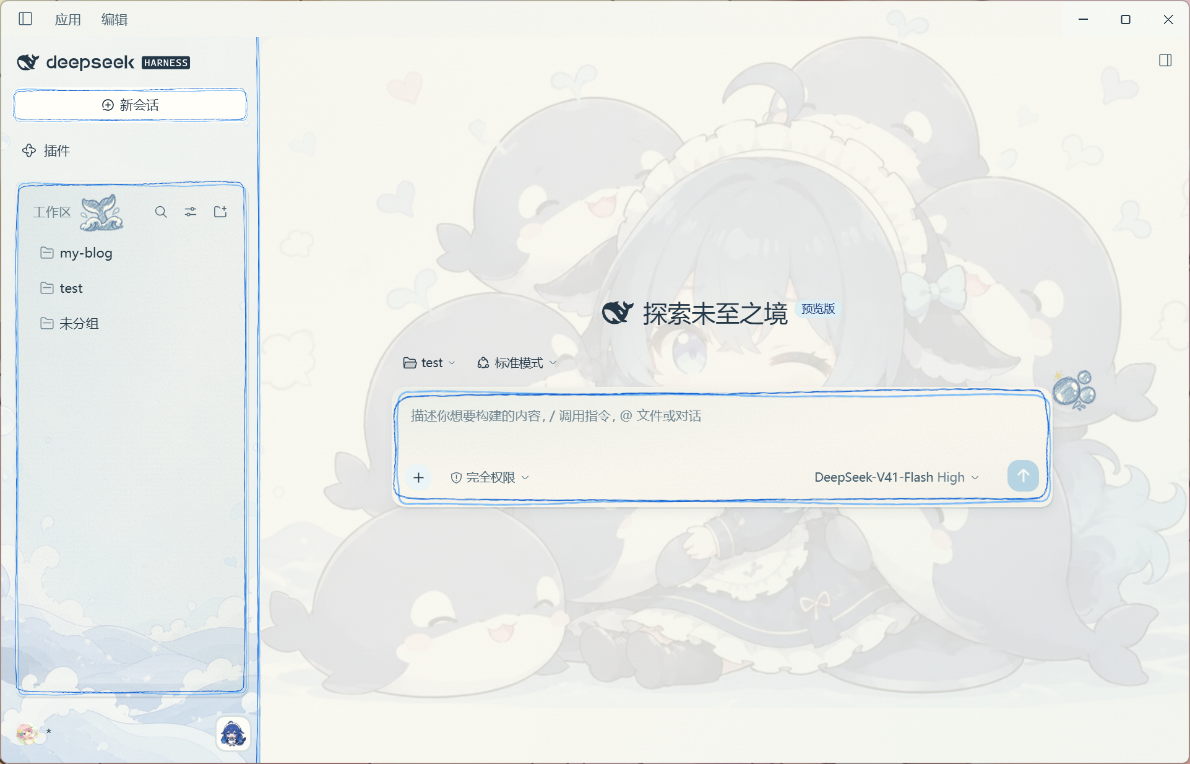This screenshot has width=1190, height=764.
Task: Click the 工作区 section heading
Action: click(x=52, y=212)
